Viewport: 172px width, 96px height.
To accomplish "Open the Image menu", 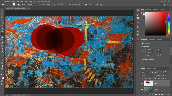I will [x=13, y=1].
